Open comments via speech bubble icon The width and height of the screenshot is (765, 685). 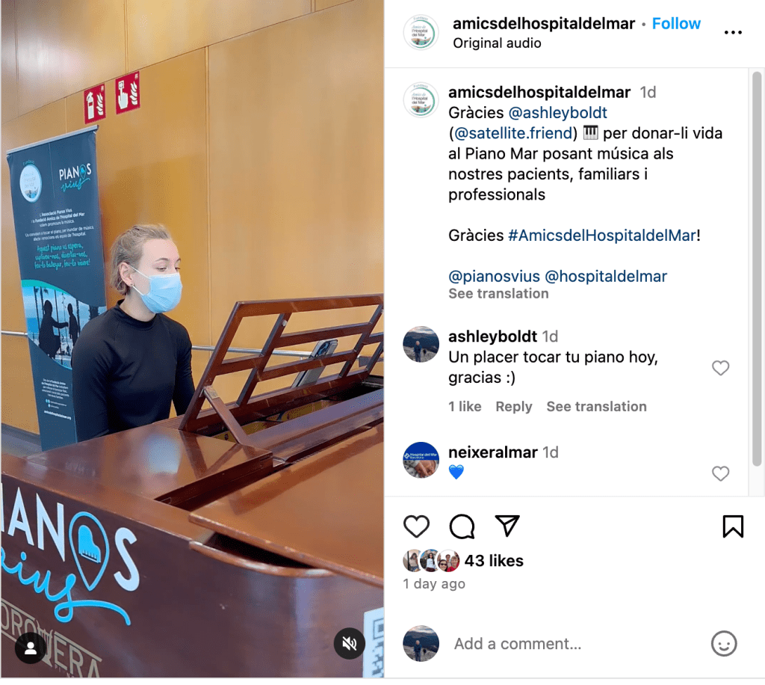(x=462, y=526)
